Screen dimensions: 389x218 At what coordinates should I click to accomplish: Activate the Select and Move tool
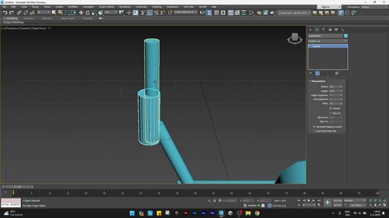[81, 13]
